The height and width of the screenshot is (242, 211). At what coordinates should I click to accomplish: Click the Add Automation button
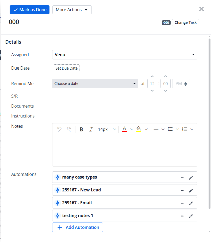pyautogui.click(x=78, y=227)
